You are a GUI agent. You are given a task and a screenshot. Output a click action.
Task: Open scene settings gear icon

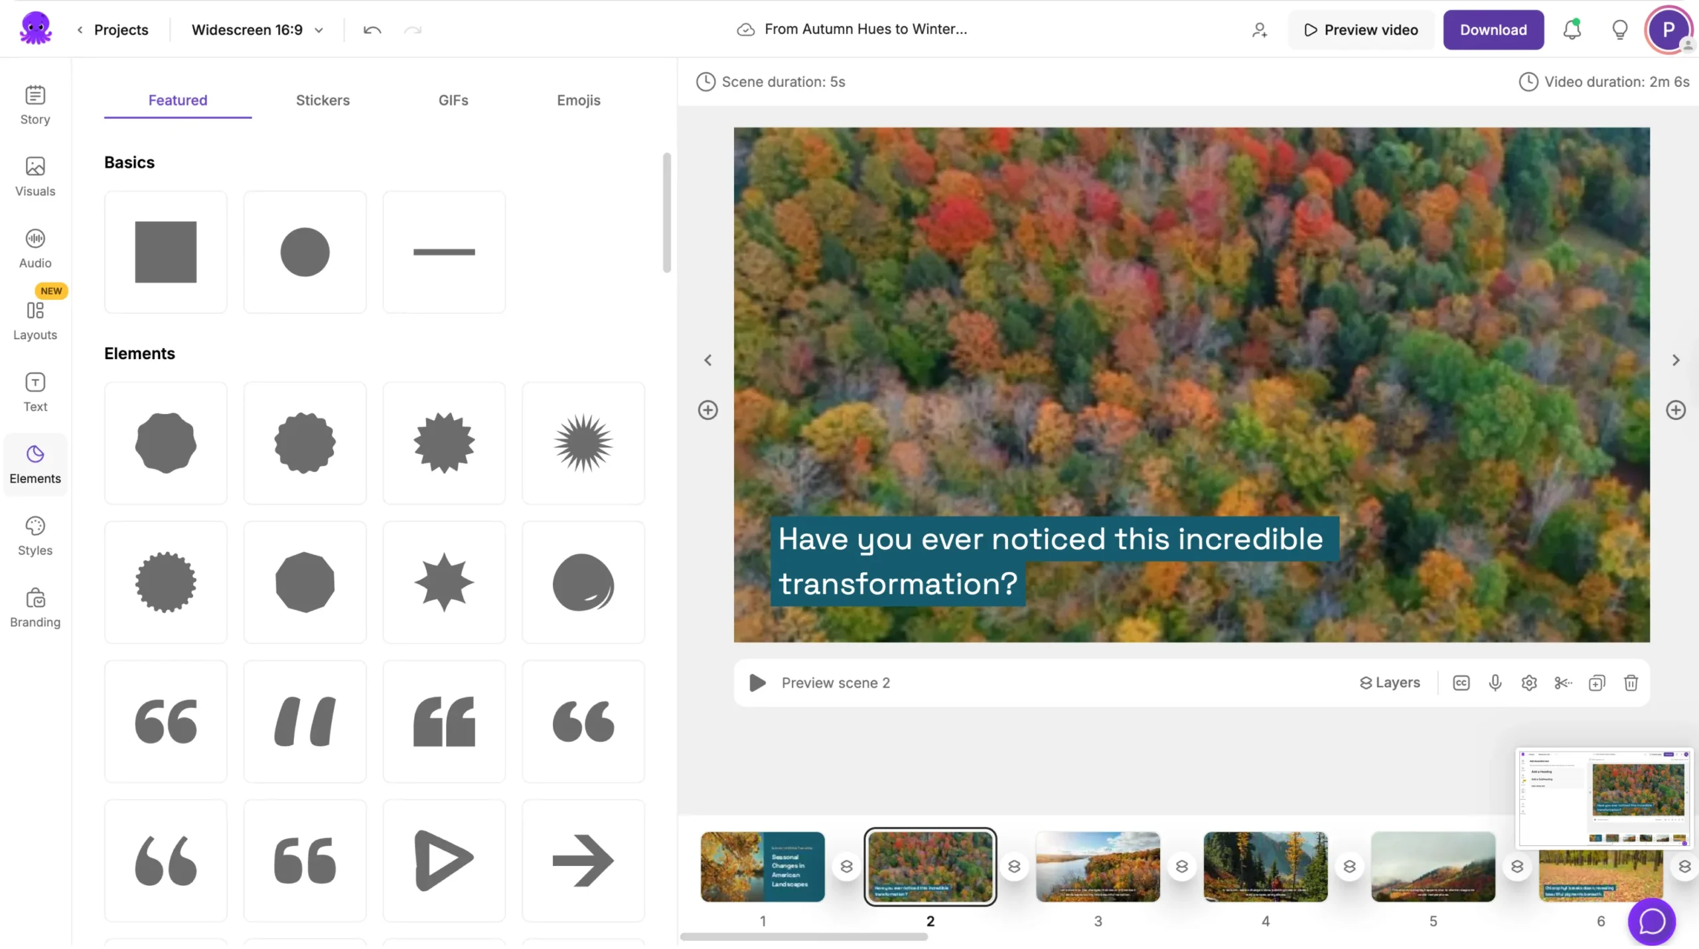coord(1529,683)
